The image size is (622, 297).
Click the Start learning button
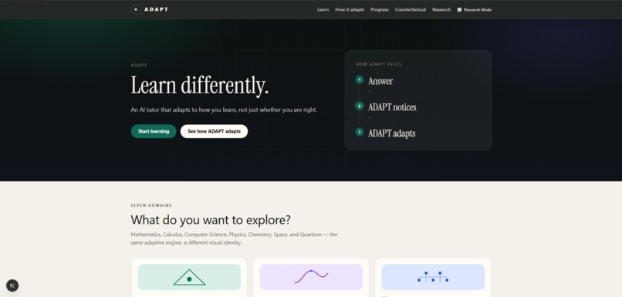click(x=154, y=131)
